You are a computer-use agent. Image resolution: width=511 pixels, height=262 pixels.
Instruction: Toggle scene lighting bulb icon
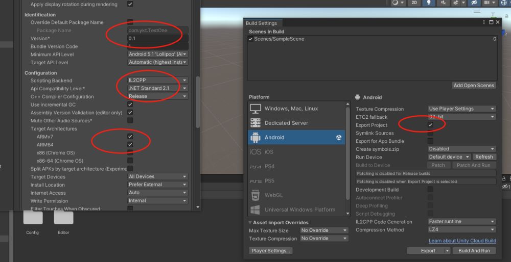coord(429,3)
